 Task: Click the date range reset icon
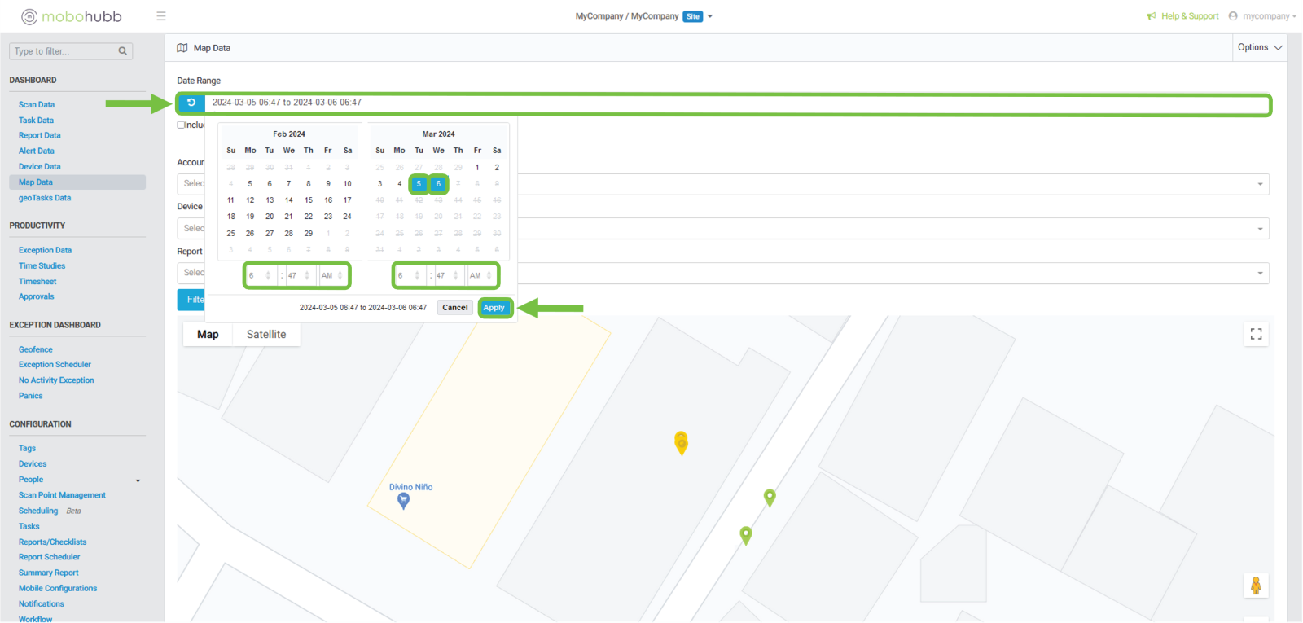point(191,103)
